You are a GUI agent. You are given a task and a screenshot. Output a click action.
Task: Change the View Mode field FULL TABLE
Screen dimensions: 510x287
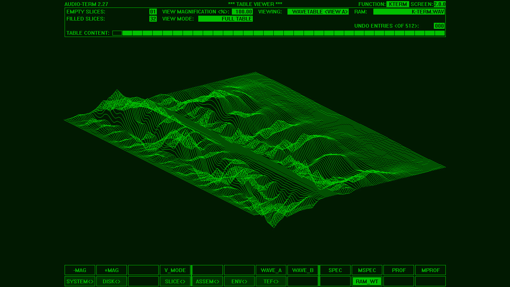(x=226, y=19)
